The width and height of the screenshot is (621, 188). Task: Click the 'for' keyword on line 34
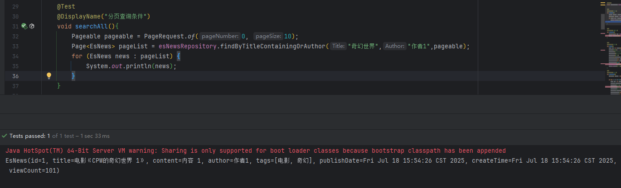[x=77, y=56]
